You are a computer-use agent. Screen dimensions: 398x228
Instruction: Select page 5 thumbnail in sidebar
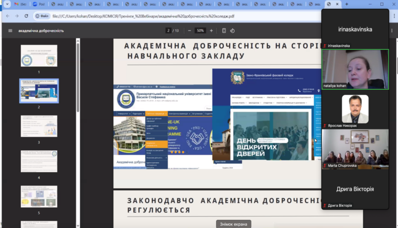(x=39, y=196)
